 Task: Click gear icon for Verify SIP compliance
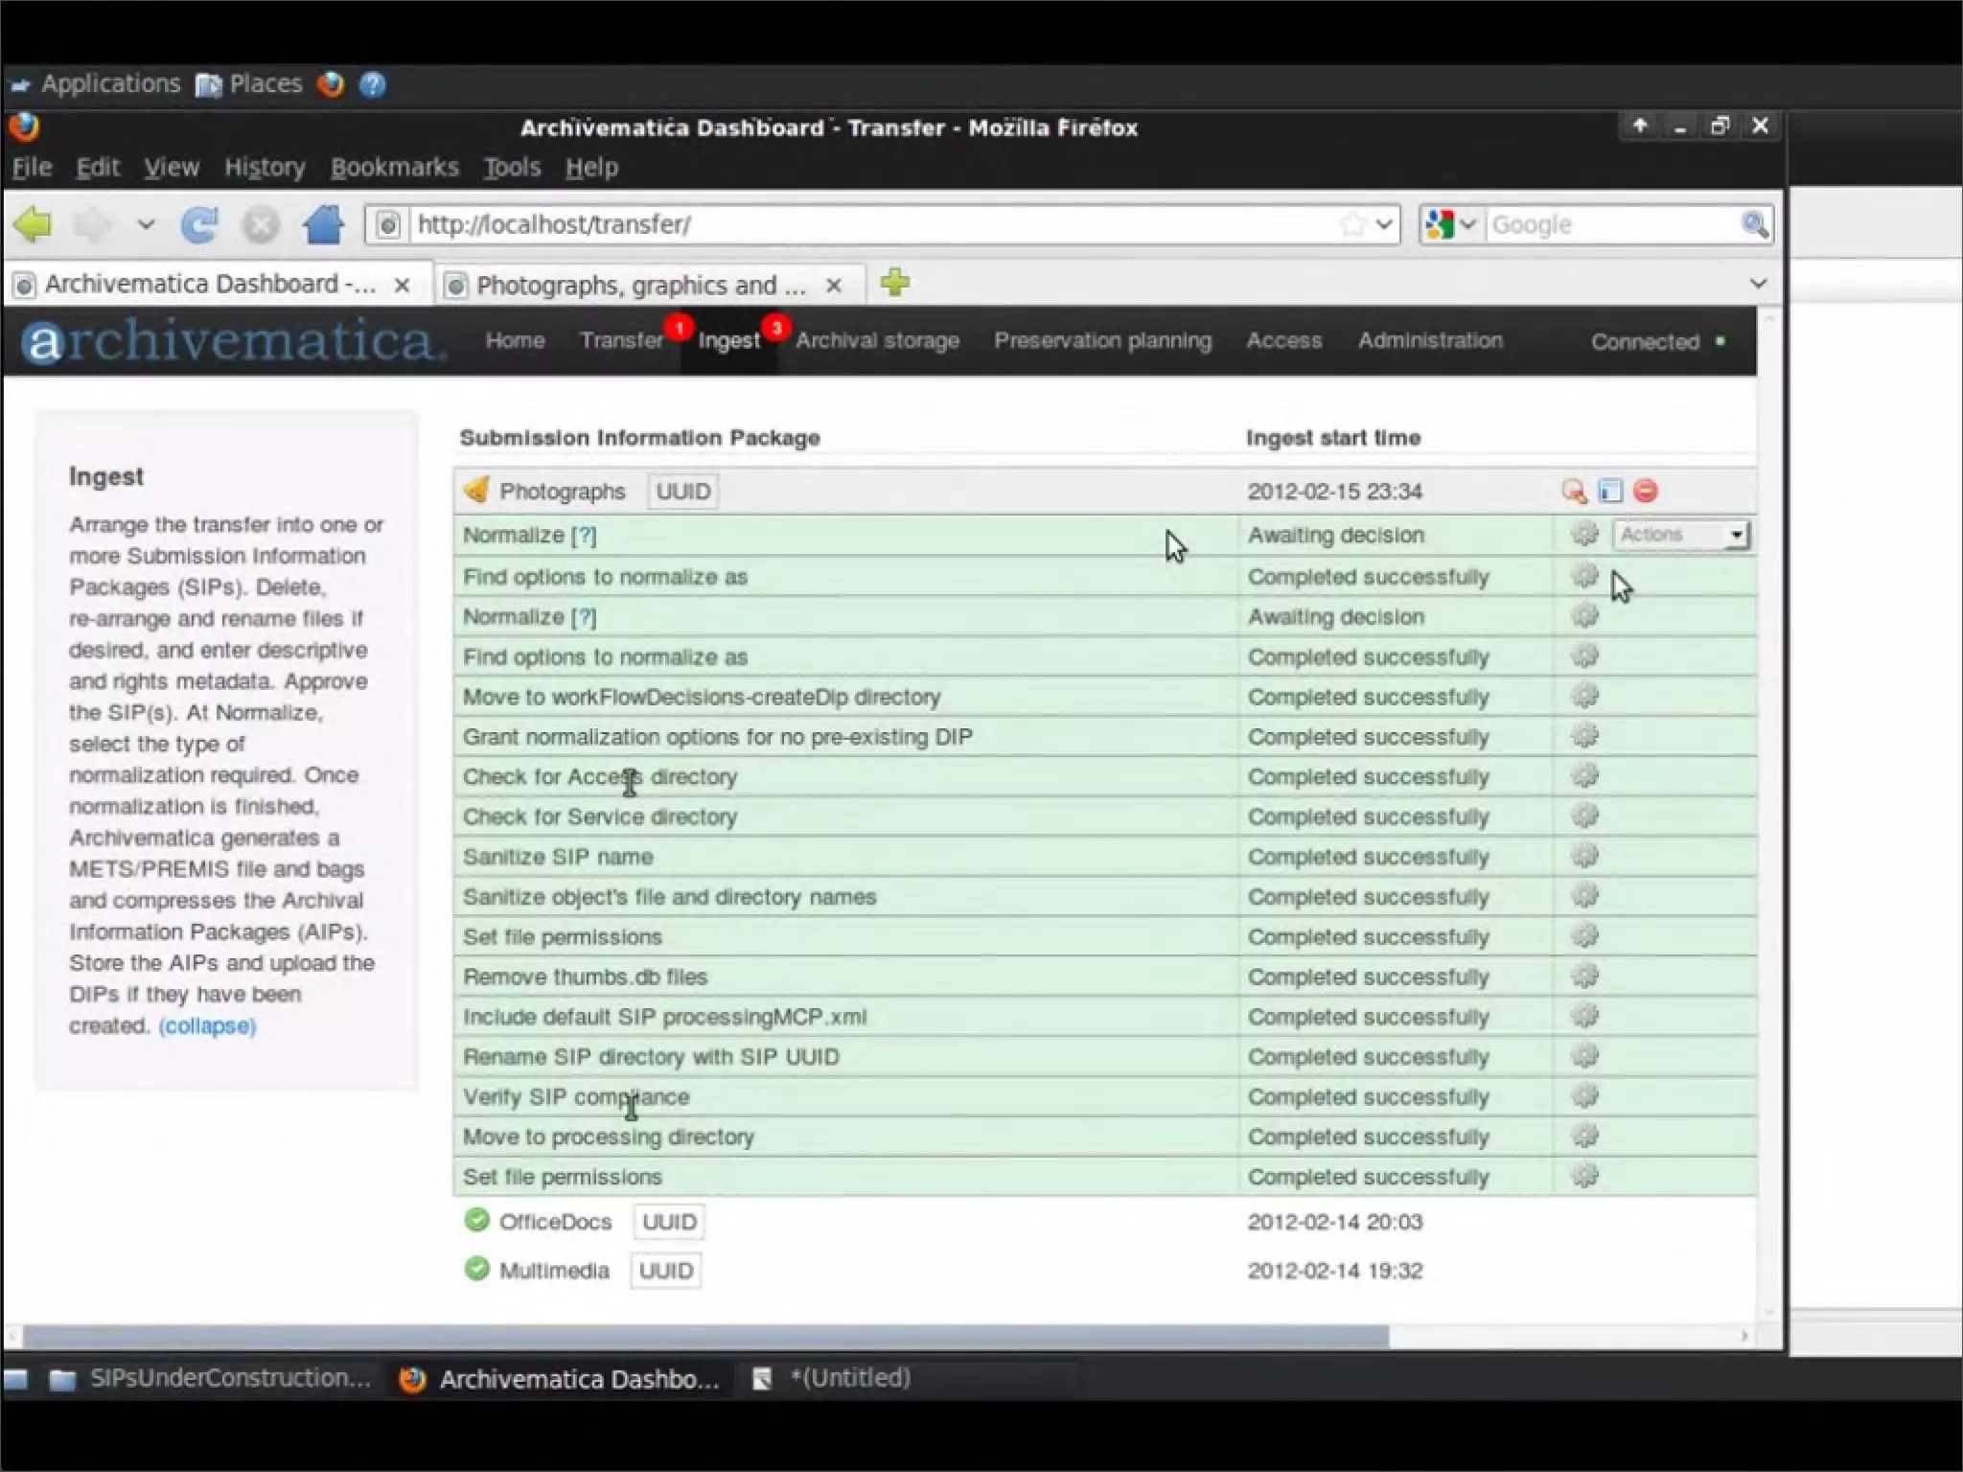(x=1584, y=1095)
